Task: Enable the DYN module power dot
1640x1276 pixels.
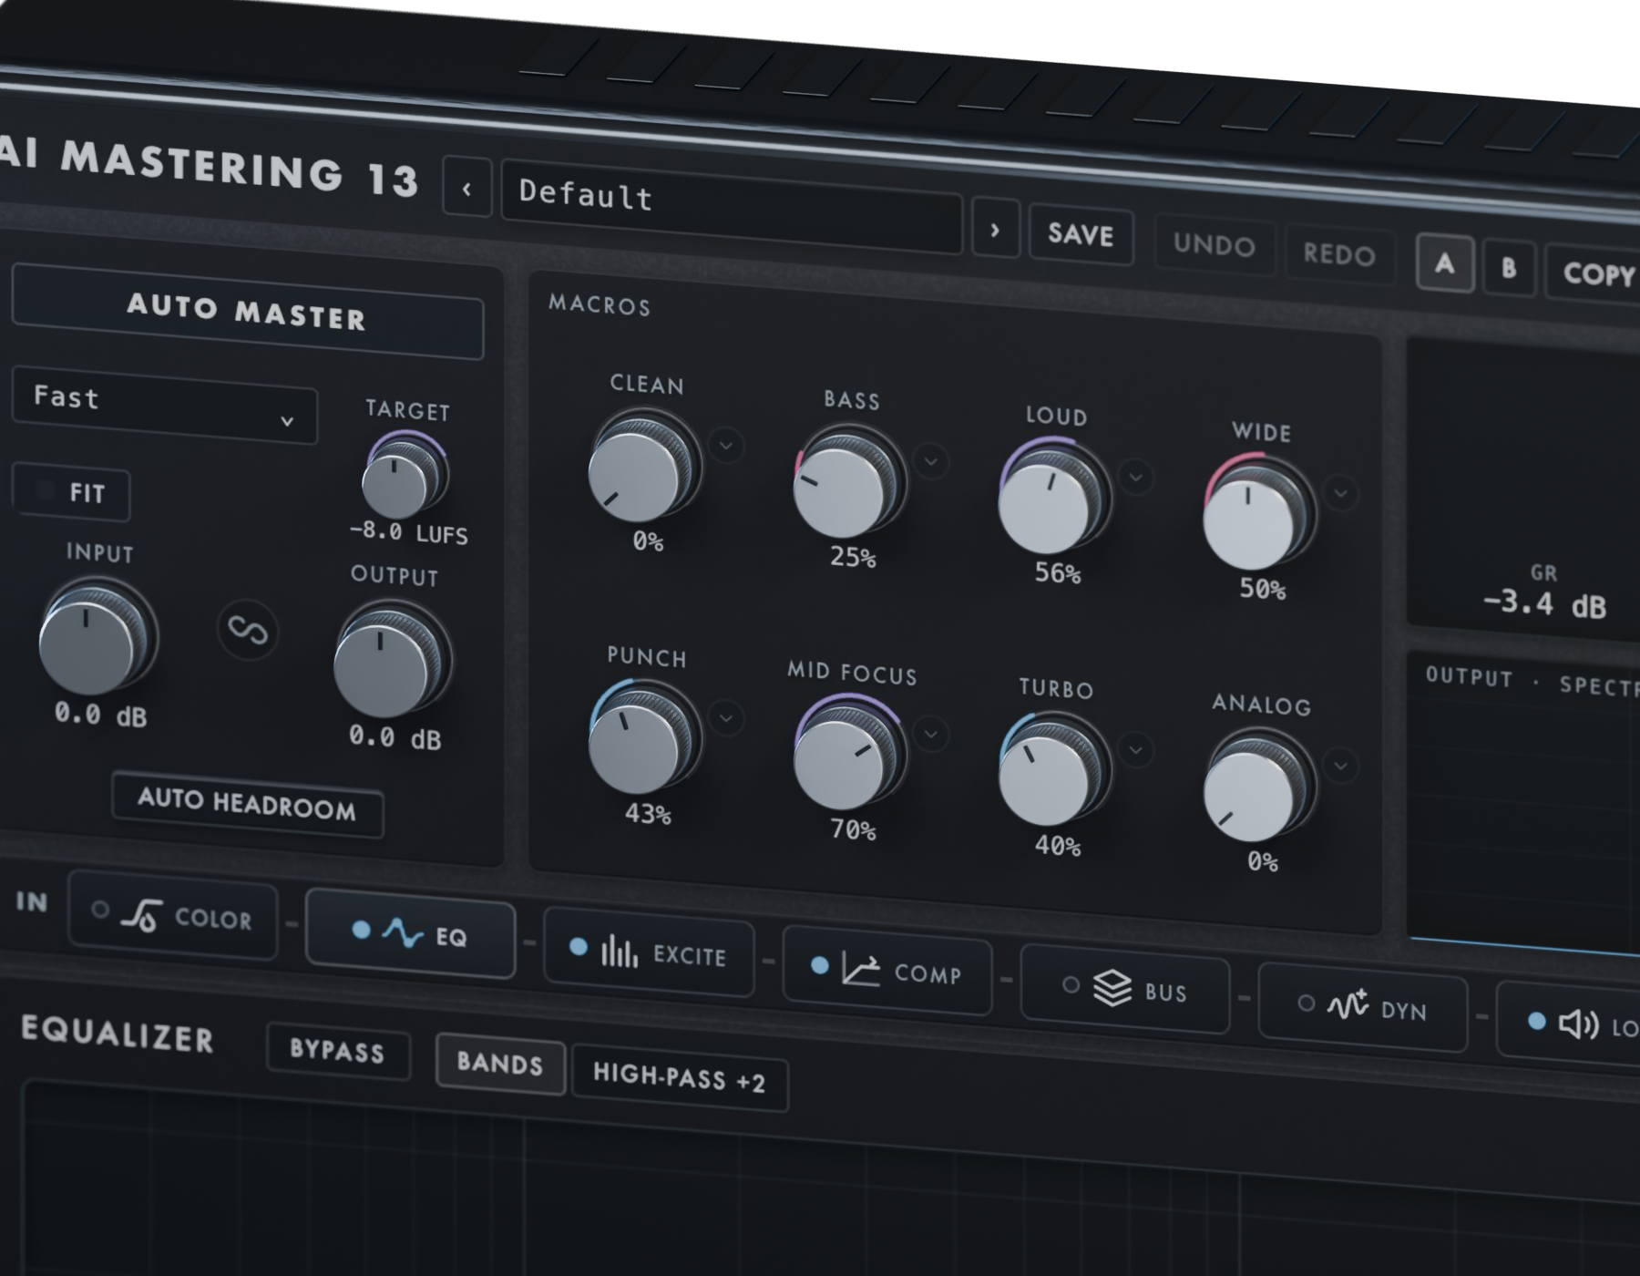Action: tap(1306, 1003)
